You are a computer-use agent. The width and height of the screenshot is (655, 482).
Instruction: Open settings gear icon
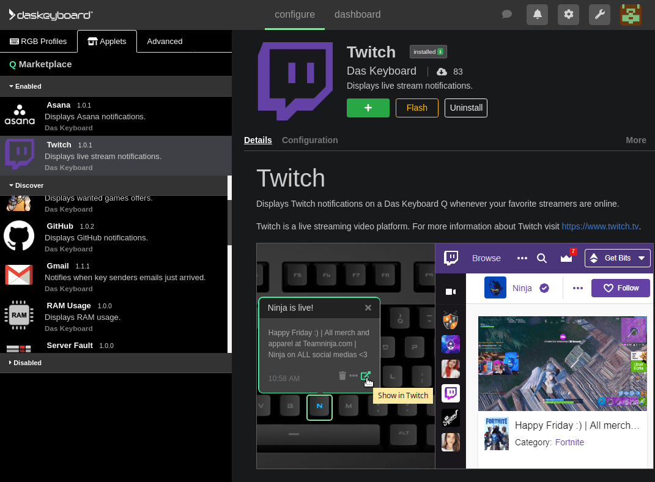(x=569, y=15)
